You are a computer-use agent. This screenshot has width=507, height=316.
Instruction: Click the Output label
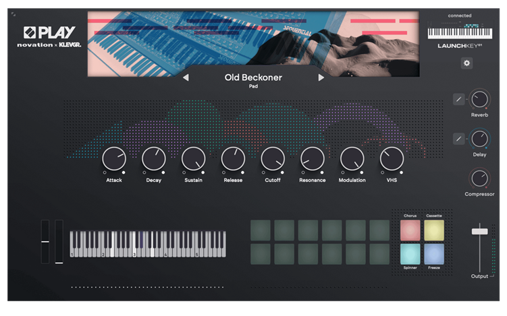479,276
